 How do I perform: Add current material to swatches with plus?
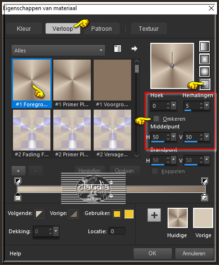154,215
